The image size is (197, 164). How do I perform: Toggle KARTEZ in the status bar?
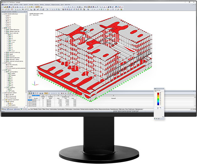125,111
